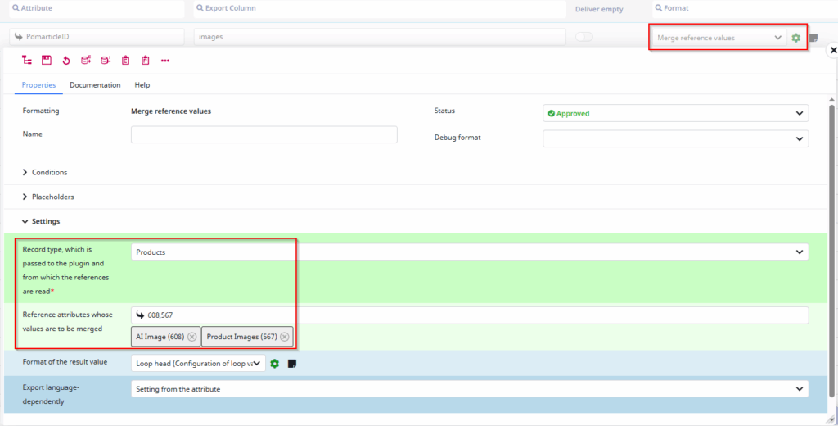Open the Loop head result format dropdown
838x426 pixels.
click(x=198, y=364)
